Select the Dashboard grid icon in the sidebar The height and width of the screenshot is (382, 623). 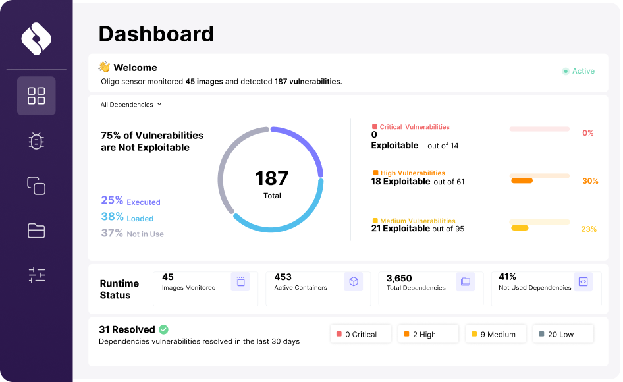[x=36, y=95]
